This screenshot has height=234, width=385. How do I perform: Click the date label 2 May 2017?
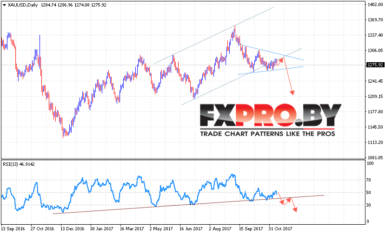pyautogui.click(x=161, y=228)
